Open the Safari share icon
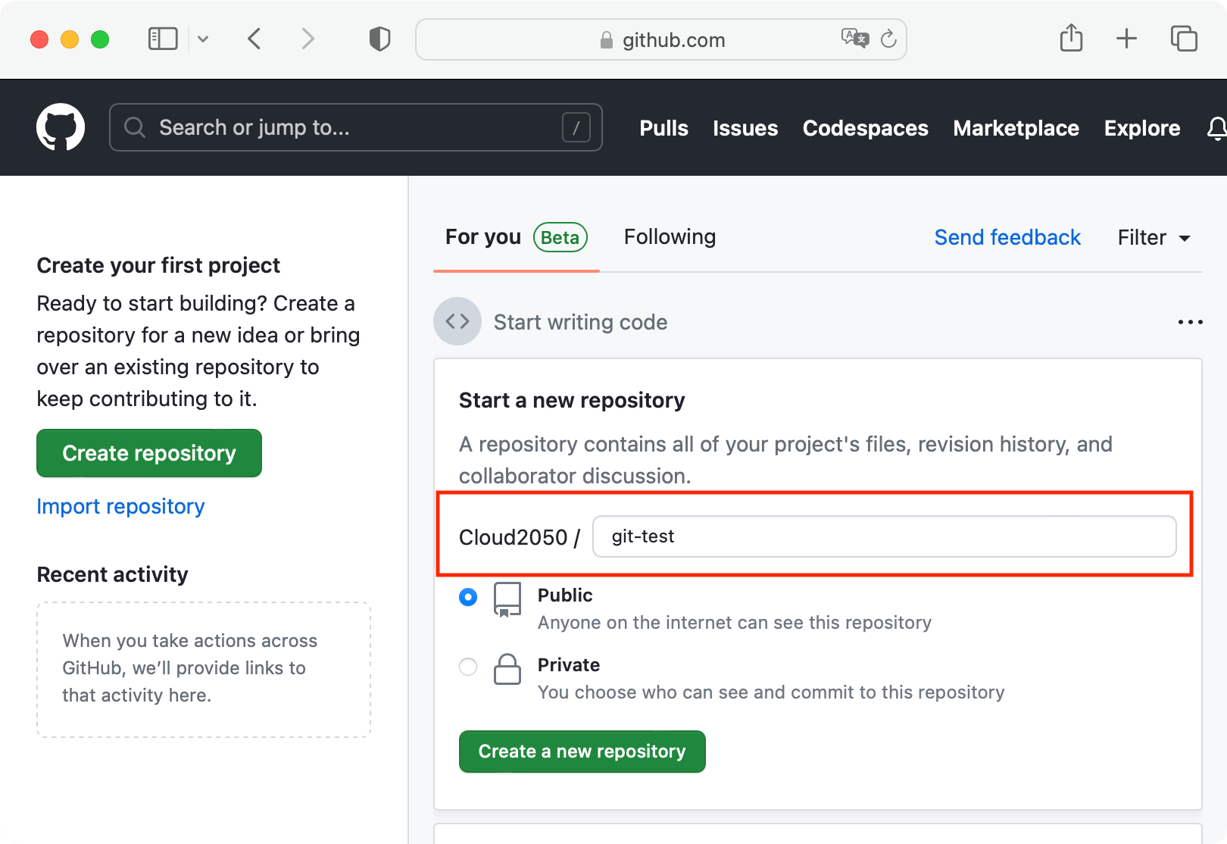1227x844 pixels. point(1071,38)
